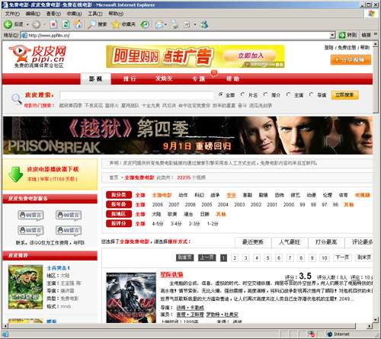381x339 pixels.
Task: Open the Back button history dropdown
Action: pyautogui.click(x=27, y=24)
